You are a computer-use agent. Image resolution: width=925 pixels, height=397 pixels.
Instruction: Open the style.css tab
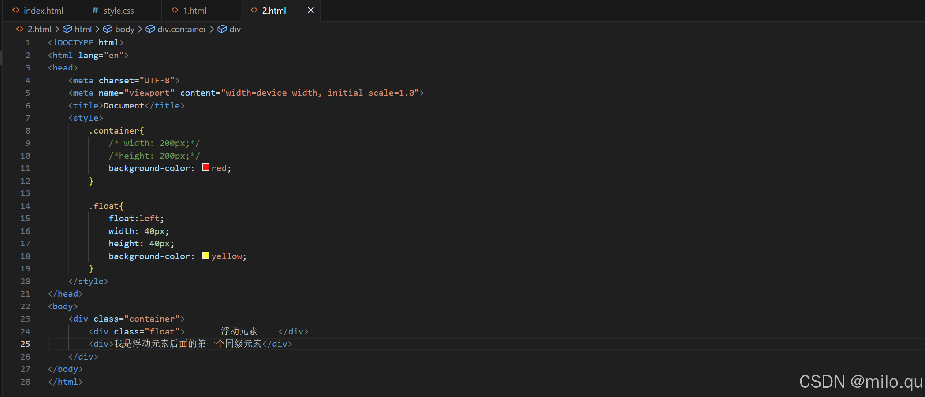119,11
